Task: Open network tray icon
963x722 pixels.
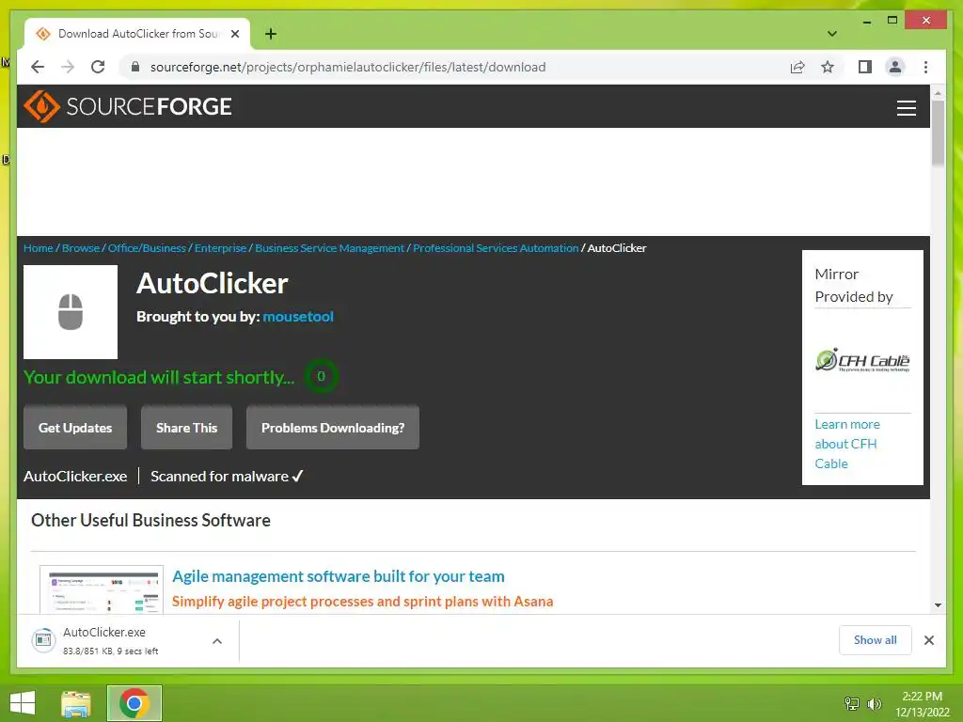Action: (851, 703)
